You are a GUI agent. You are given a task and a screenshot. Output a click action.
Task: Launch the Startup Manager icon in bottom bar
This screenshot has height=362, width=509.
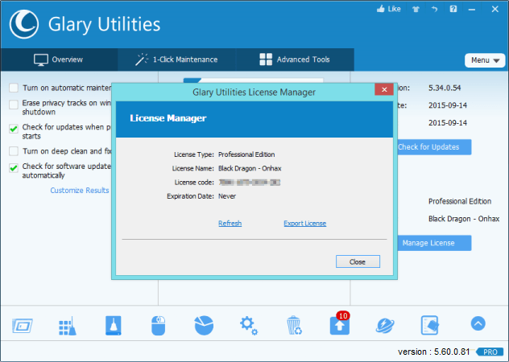[x=23, y=326]
